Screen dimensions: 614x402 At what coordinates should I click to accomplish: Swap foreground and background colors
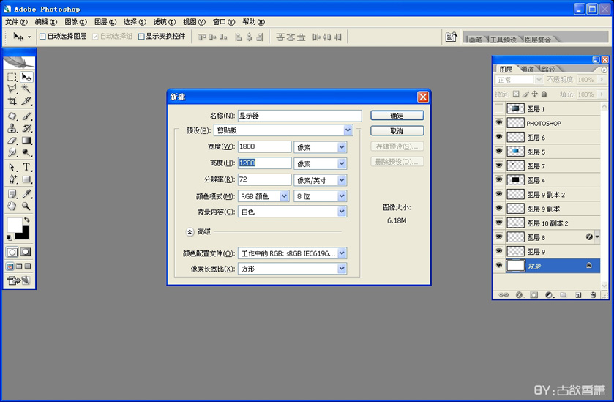(27, 220)
